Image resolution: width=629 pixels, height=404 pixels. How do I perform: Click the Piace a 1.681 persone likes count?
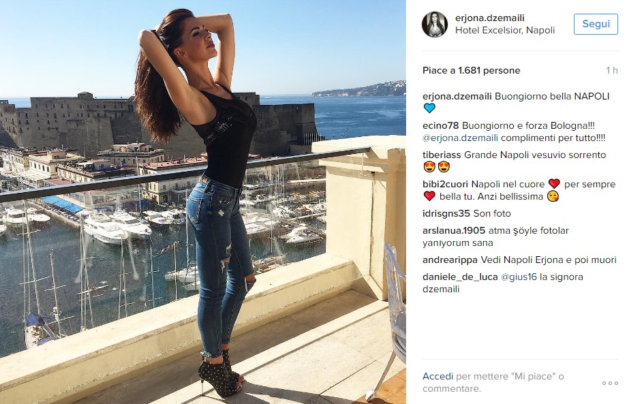click(472, 70)
